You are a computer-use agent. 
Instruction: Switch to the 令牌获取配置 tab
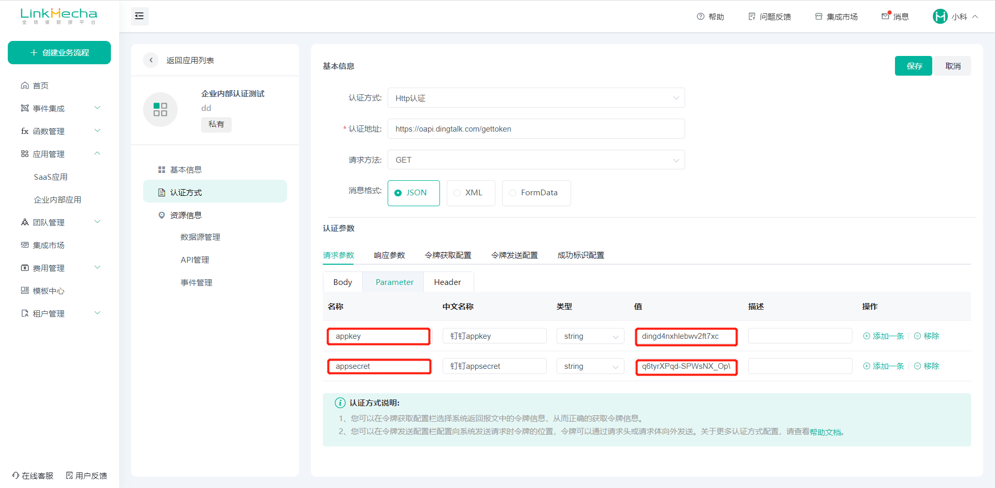pyautogui.click(x=448, y=255)
